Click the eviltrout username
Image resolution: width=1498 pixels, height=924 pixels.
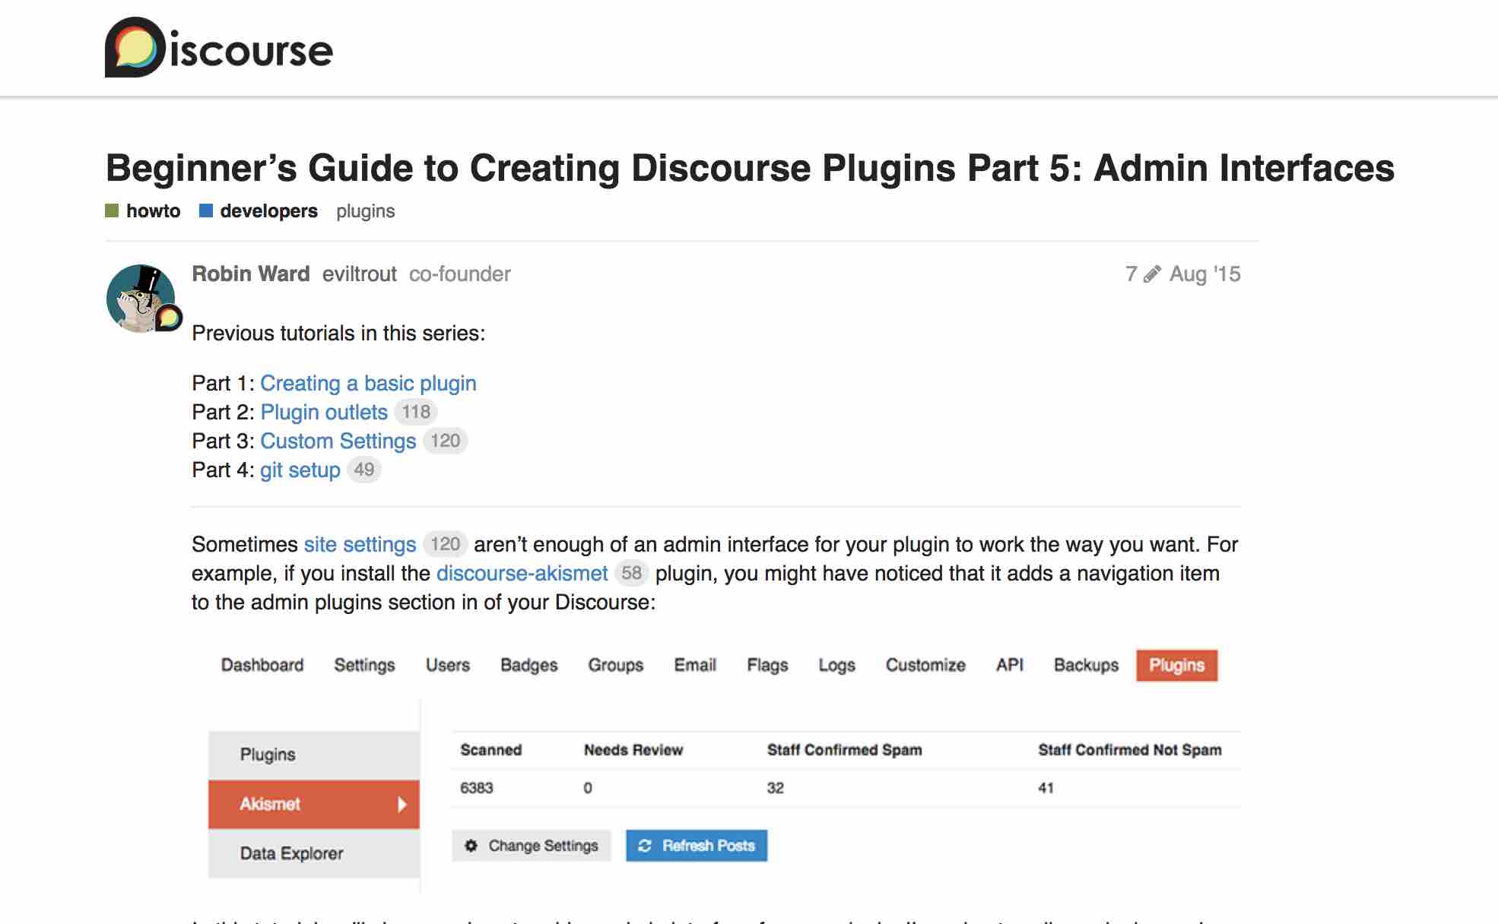point(359,274)
